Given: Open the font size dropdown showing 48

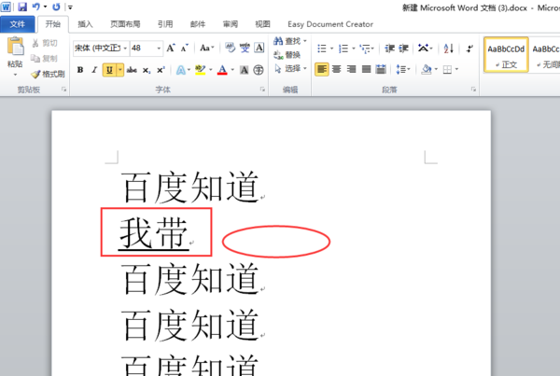Looking at the screenshot, I should coord(159,49).
